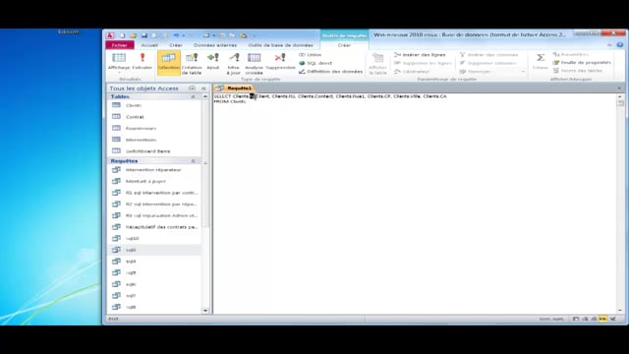Click Afficher la table button
Screen dimensions: 629x354
click(377, 63)
